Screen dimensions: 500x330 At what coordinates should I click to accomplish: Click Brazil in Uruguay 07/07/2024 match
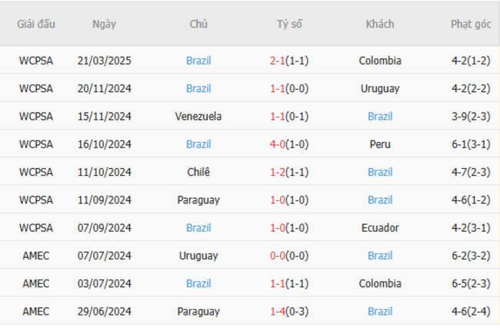point(380,256)
